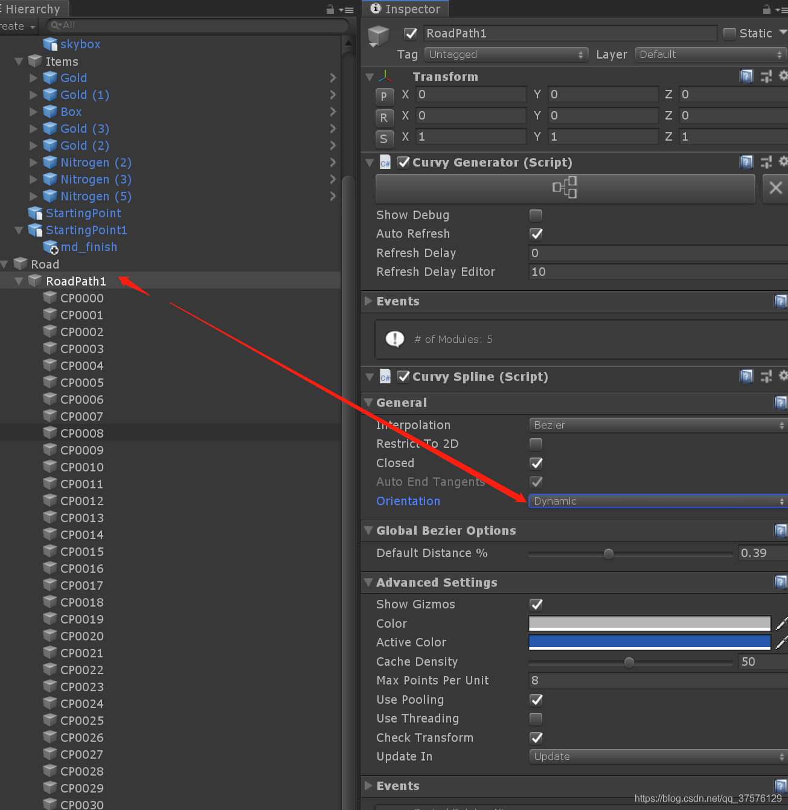The width and height of the screenshot is (788, 810).
Task: Open Transform component settings gear
Action: (783, 76)
